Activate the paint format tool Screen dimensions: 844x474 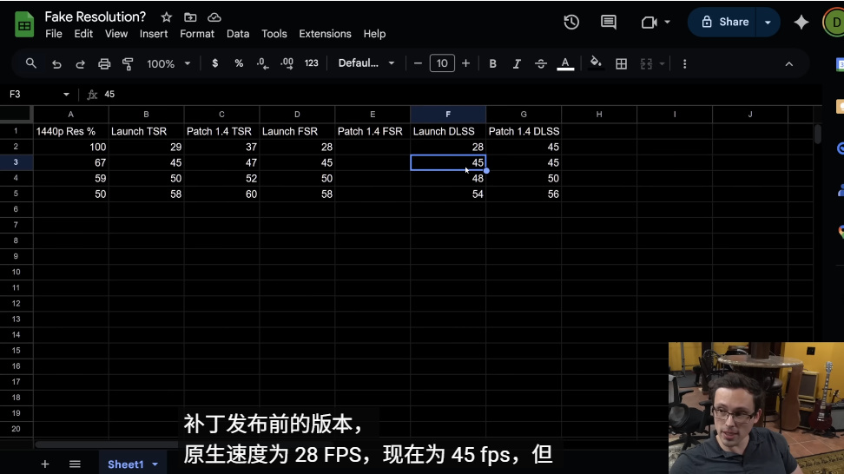pos(128,64)
